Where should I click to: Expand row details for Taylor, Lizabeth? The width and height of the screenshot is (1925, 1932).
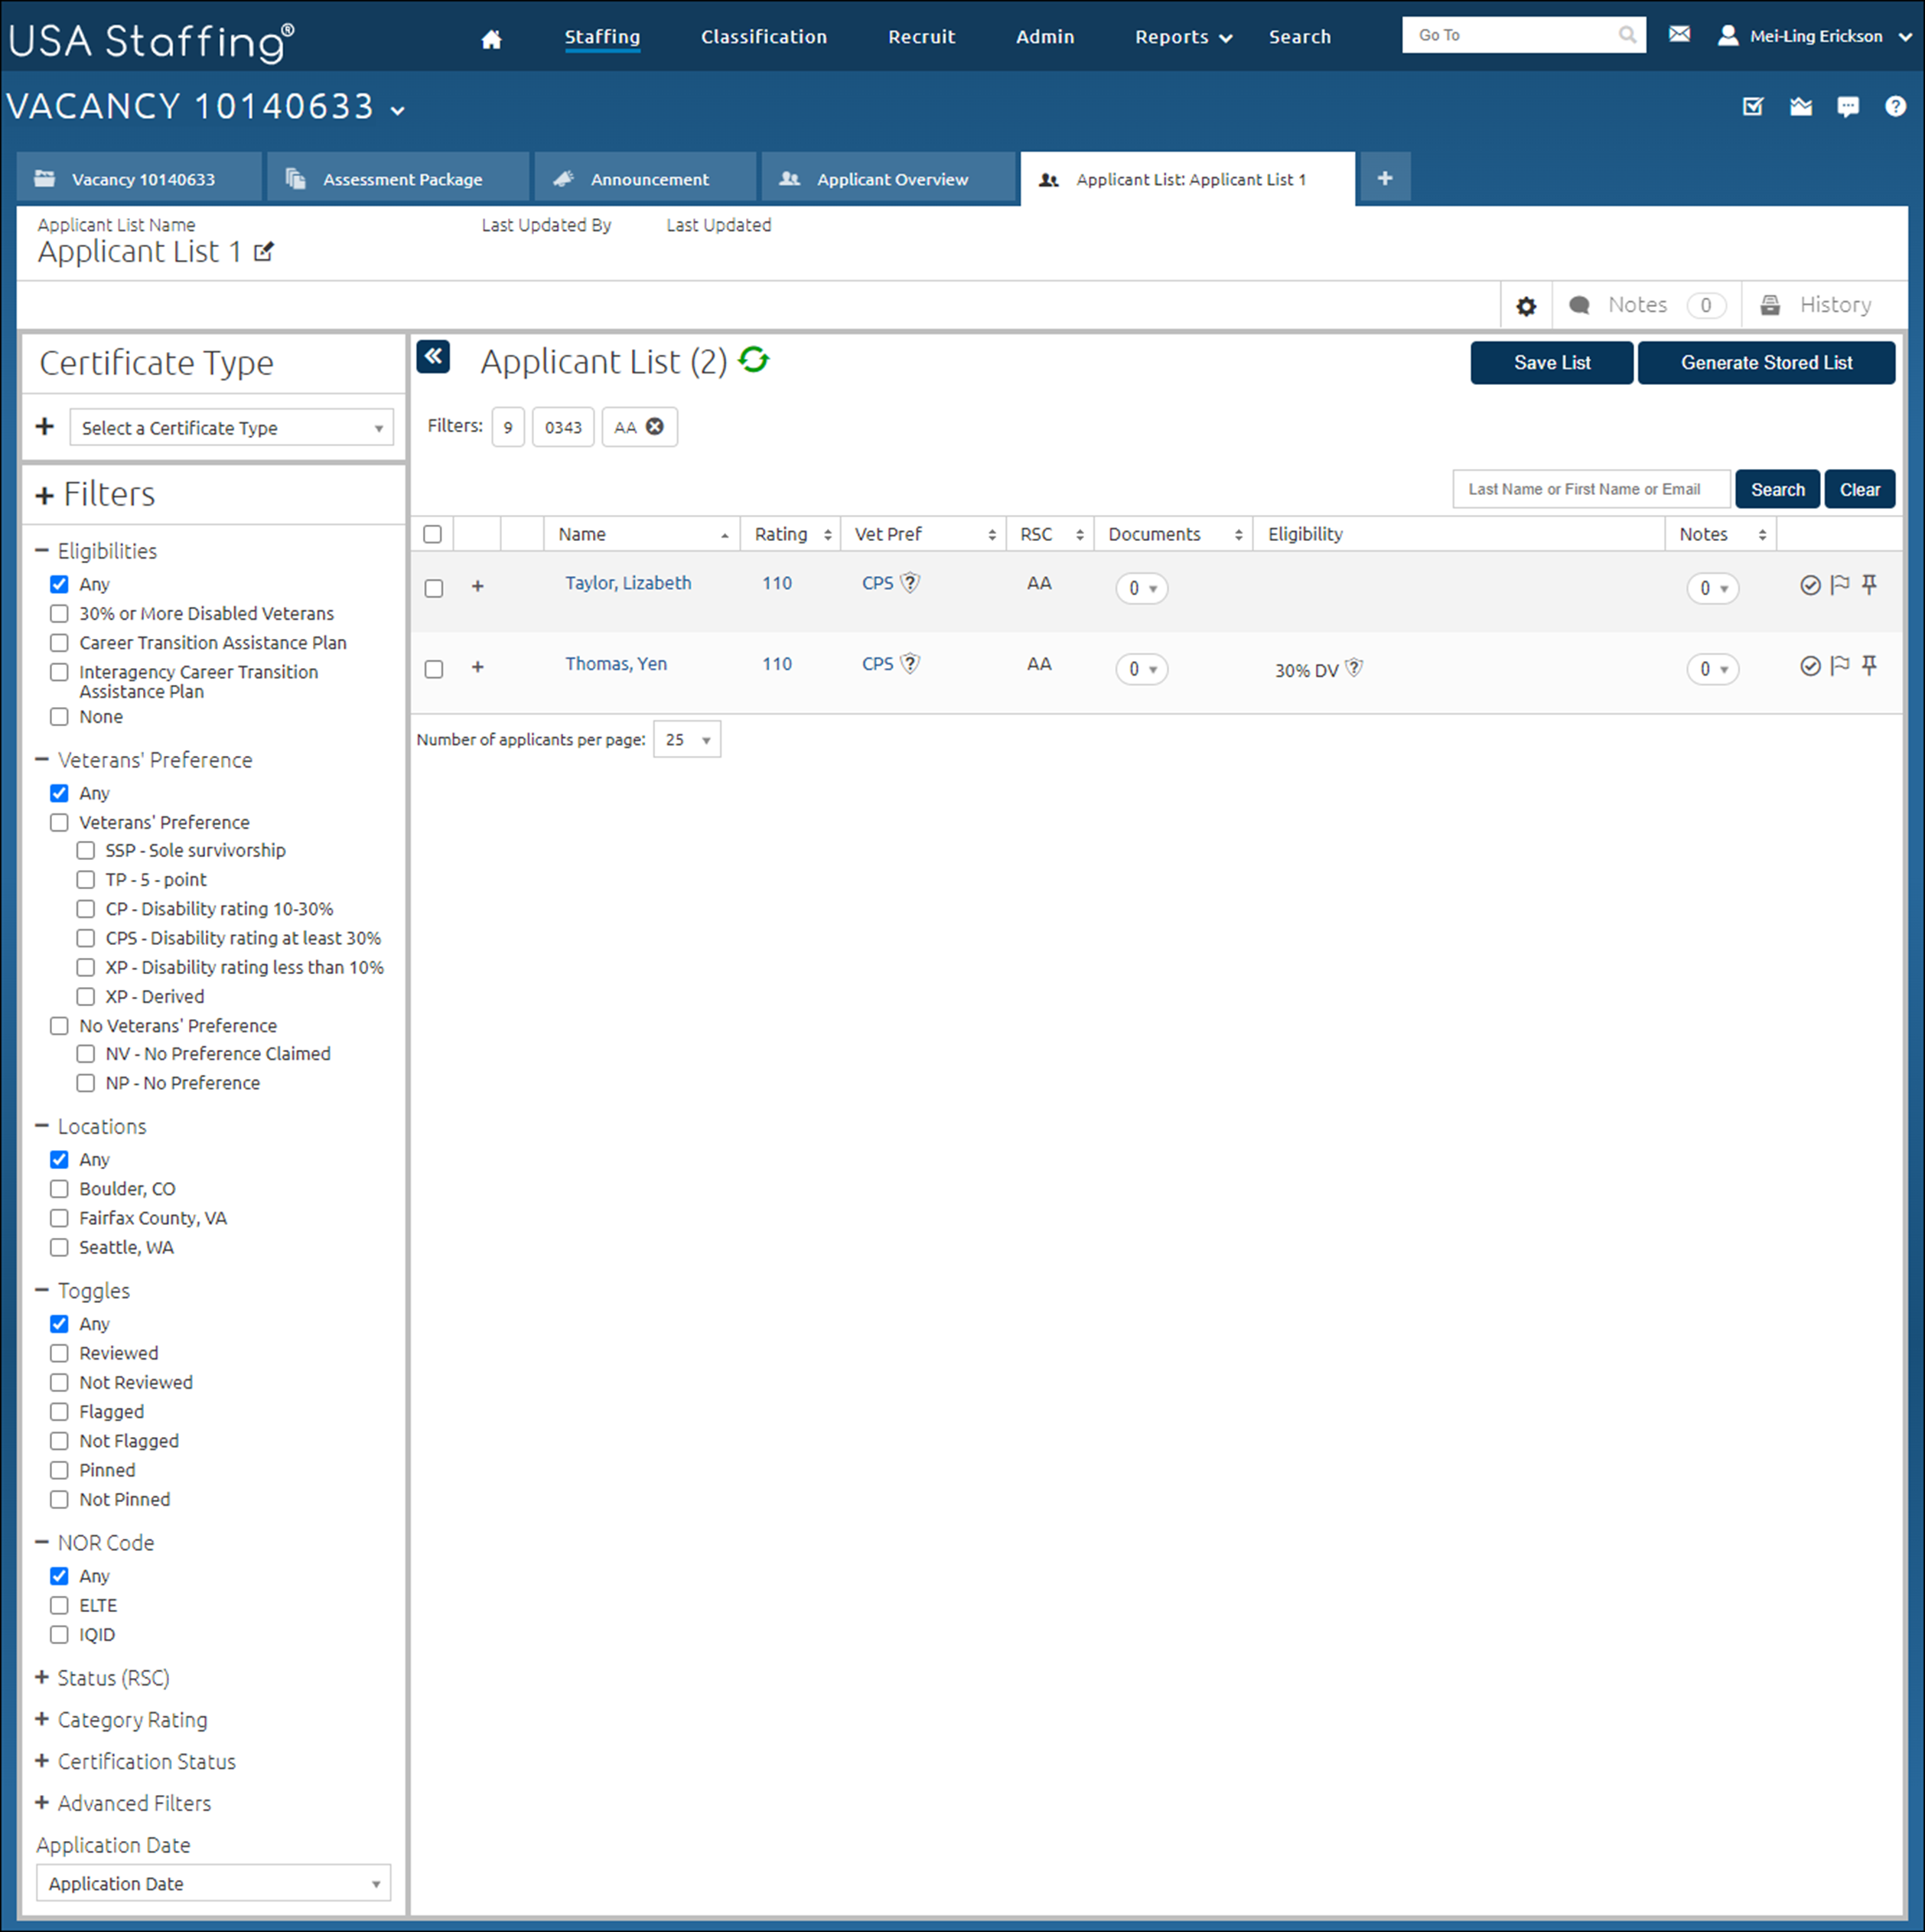coord(478,586)
